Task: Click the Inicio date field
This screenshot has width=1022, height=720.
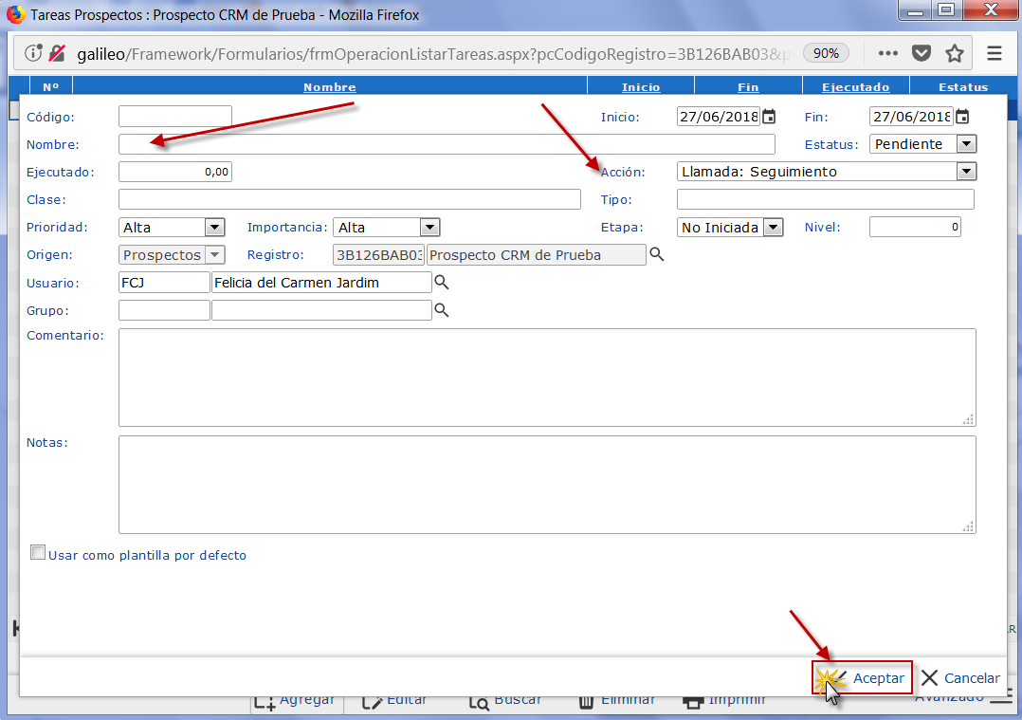Action: 719,117
